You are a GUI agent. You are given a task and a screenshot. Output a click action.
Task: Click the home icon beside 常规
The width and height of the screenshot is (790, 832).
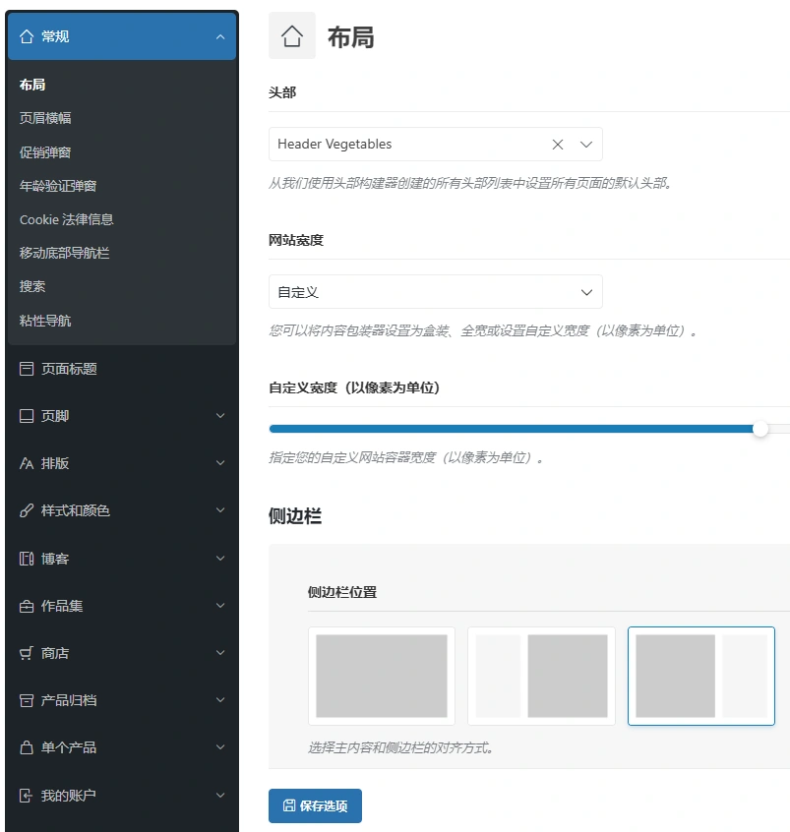(25, 36)
